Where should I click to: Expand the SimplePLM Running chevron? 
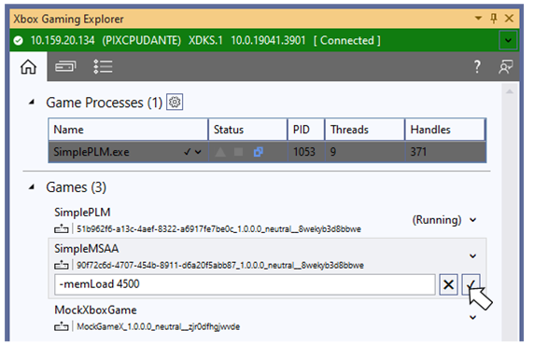click(x=473, y=220)
